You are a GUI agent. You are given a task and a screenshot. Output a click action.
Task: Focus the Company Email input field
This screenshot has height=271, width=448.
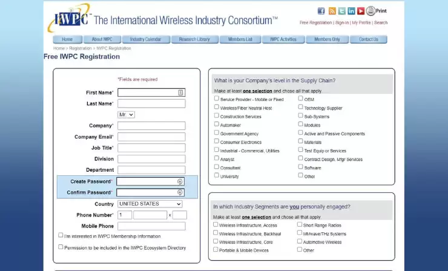click(151, 137)
